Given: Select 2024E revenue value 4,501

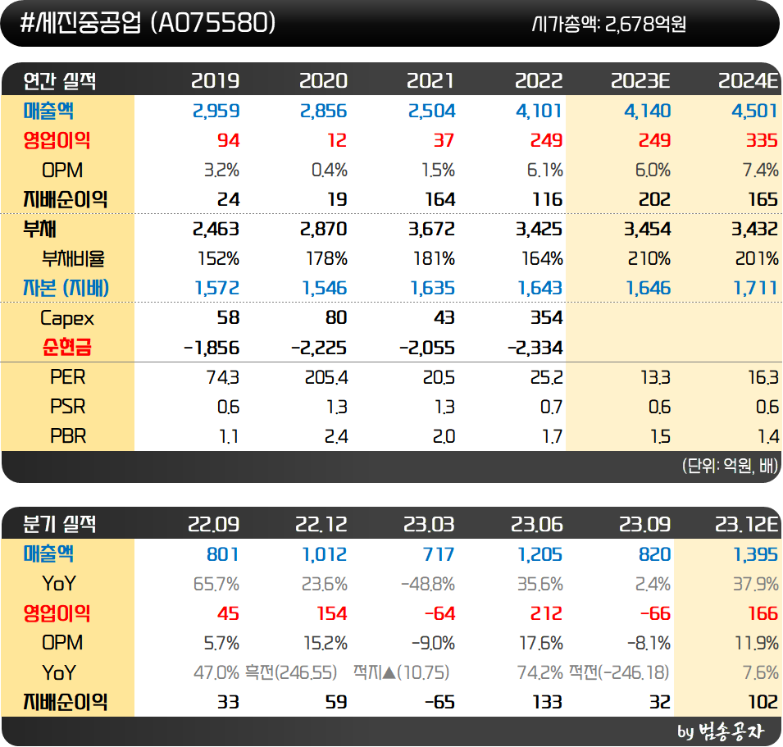Looking at the screenshot, I should click(x=755, y=111).
